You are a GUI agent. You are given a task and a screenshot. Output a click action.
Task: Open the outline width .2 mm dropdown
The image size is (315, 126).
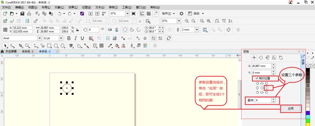(197, 30)
